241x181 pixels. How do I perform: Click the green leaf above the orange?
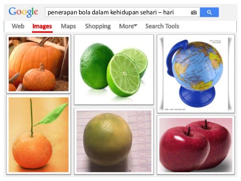pos(51,114)
